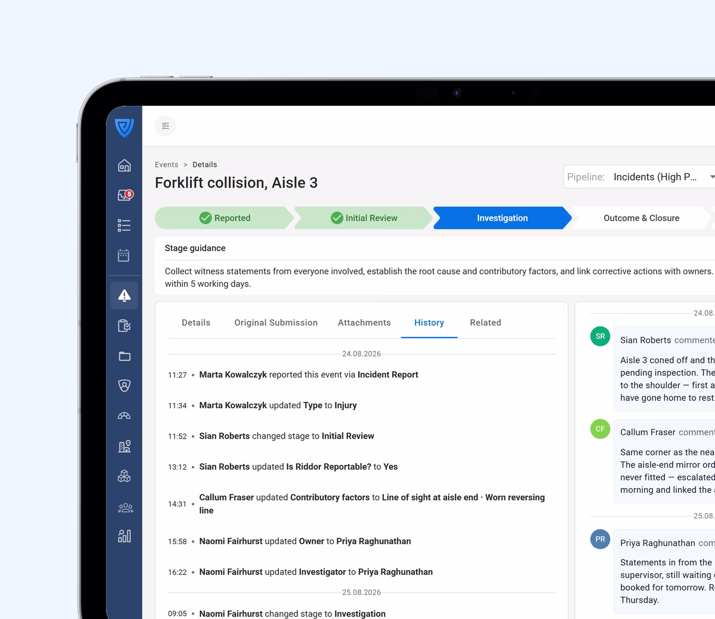Click the Forklift collision, Aisle 3 title

[x=236, y=183]
